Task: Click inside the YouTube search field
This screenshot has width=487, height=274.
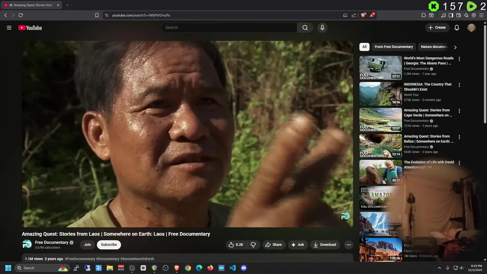Action: click(x=229, y=27)
